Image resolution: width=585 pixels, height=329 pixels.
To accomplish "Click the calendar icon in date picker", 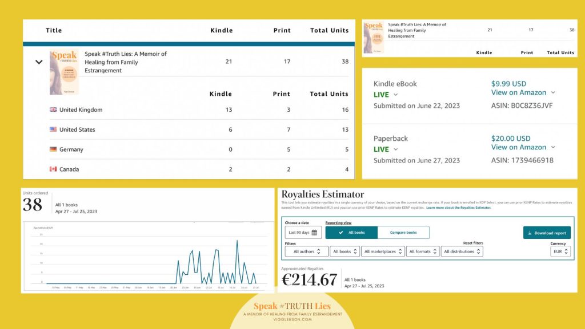I will pyautogui.click(x=315, y=233).
